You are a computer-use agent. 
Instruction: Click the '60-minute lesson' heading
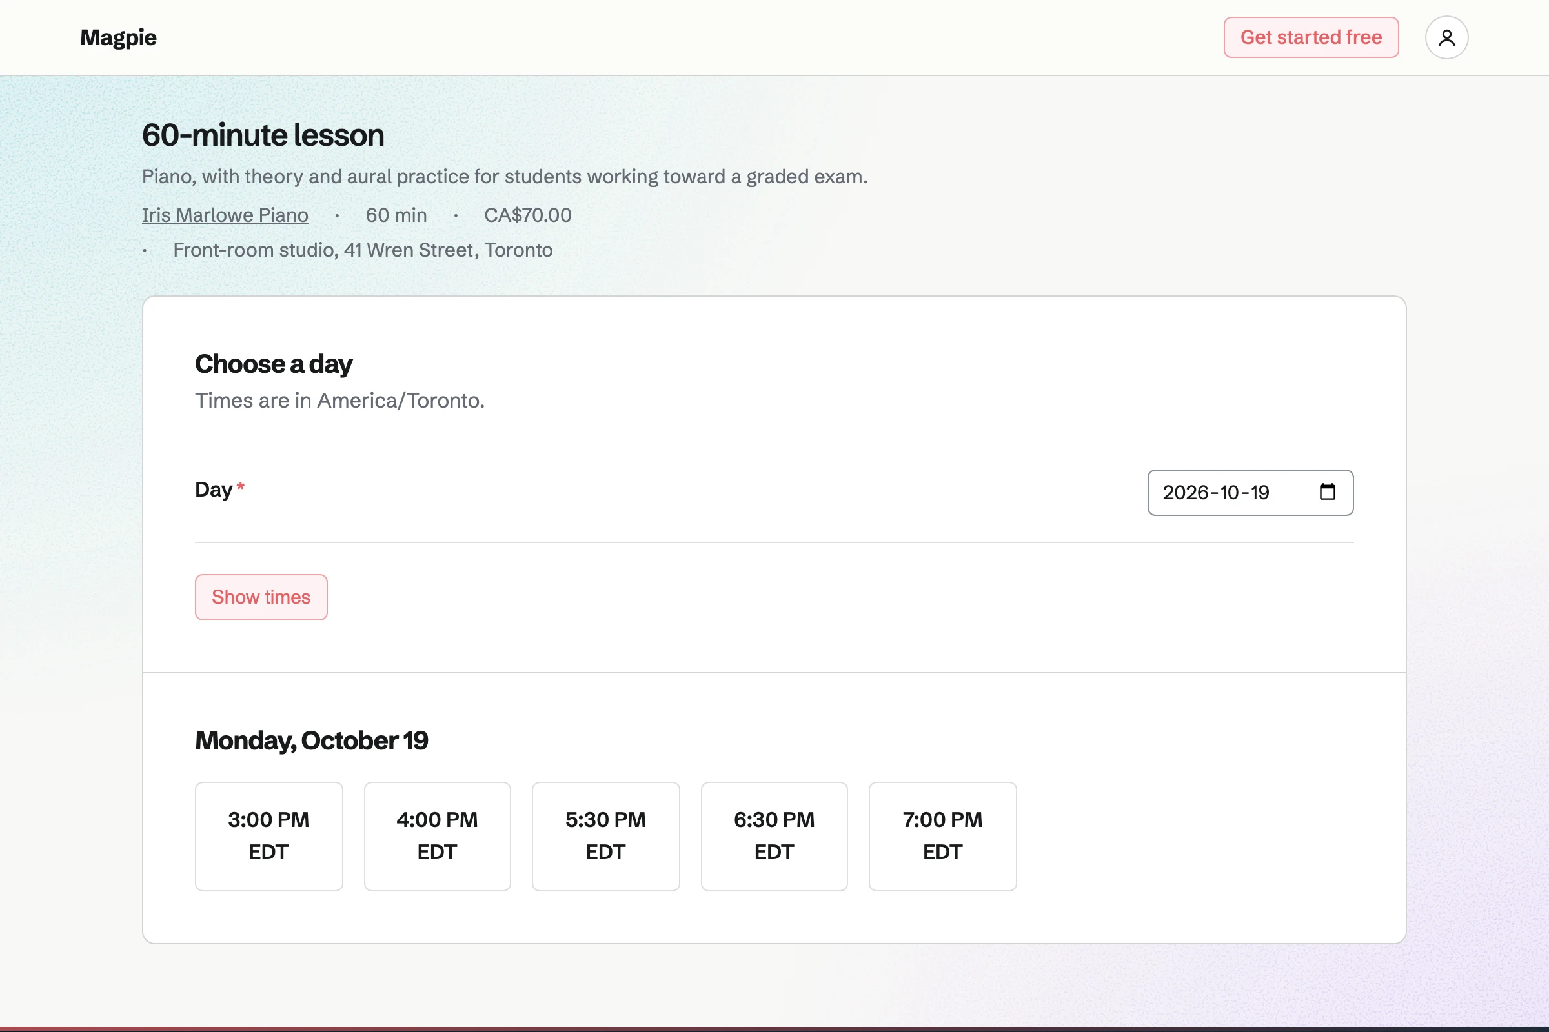click(x=263, y=135)
